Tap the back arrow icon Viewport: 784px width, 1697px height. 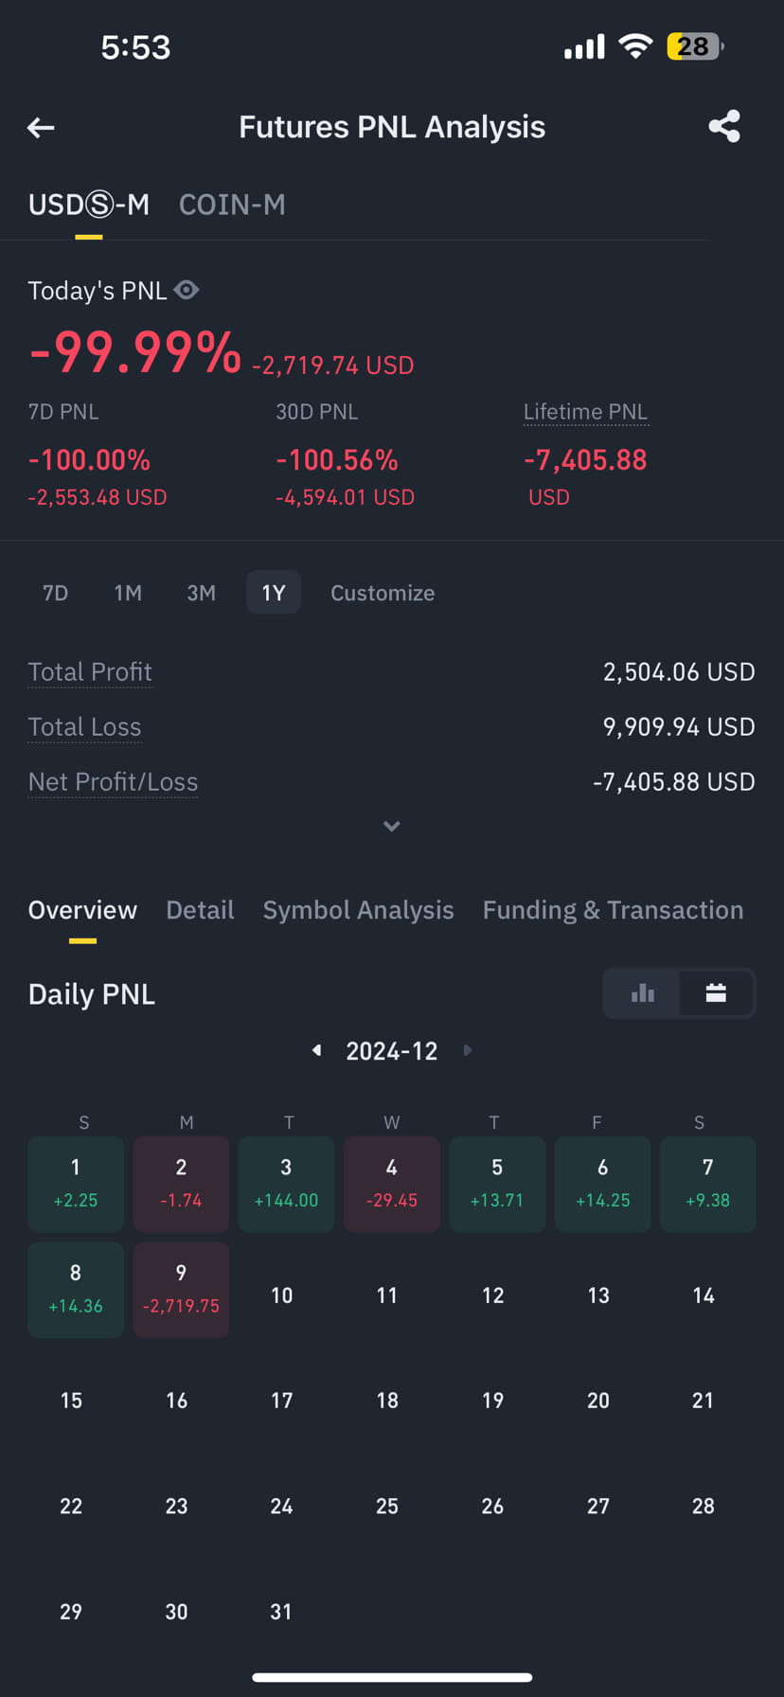pyautogui.click(x=41, y=127)
